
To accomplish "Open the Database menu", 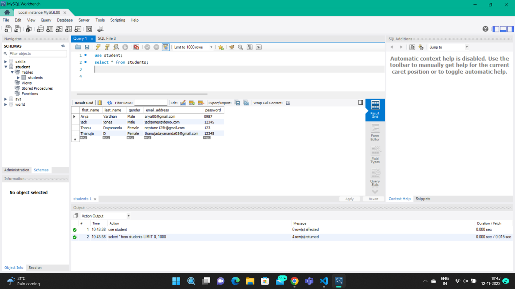I will tap(65, 20).
